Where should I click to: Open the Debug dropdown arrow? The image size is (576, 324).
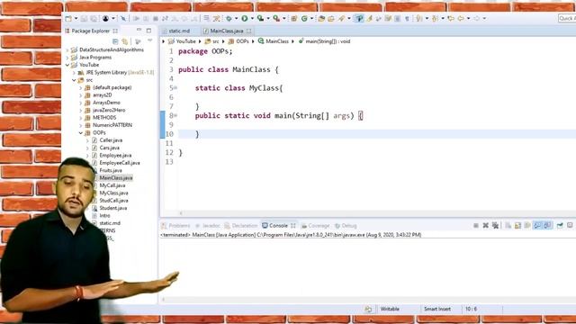tap(236, 18)
